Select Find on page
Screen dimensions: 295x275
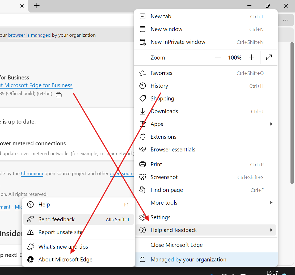(206, 190)
